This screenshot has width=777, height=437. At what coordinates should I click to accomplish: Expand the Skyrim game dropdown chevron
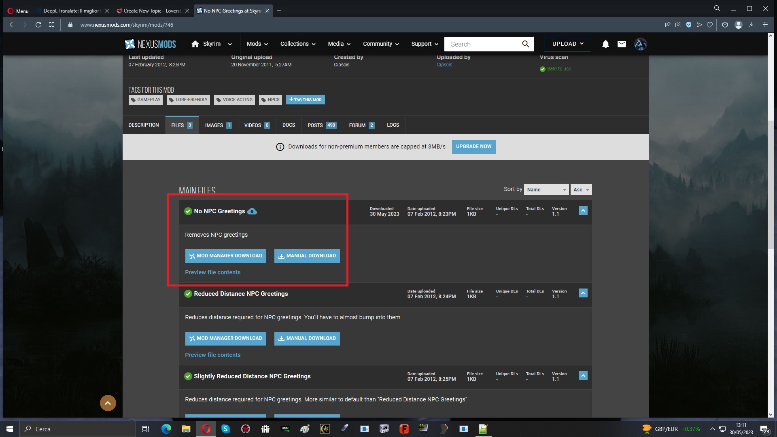tap(230, 44)
